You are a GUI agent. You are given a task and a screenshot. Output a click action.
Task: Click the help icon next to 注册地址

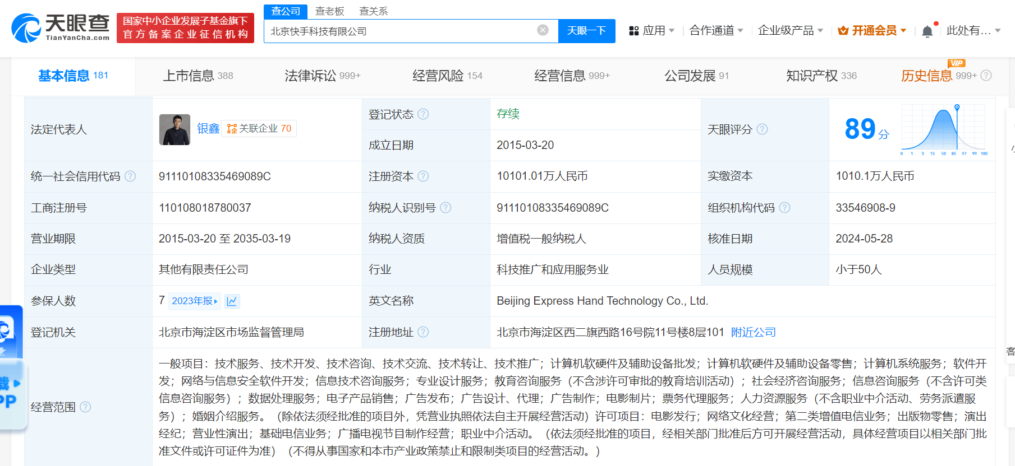point(423,332)
